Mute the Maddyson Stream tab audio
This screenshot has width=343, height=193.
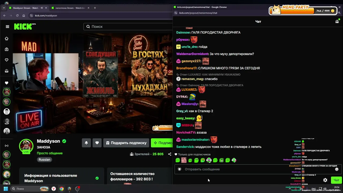[42, 8]
